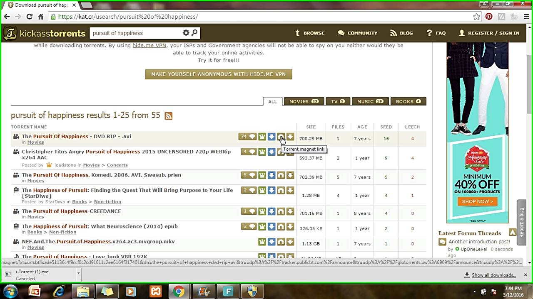Open the COMMUNITY menu item
Viewport: 533px width, 299px height.
[x=358, y=33]
